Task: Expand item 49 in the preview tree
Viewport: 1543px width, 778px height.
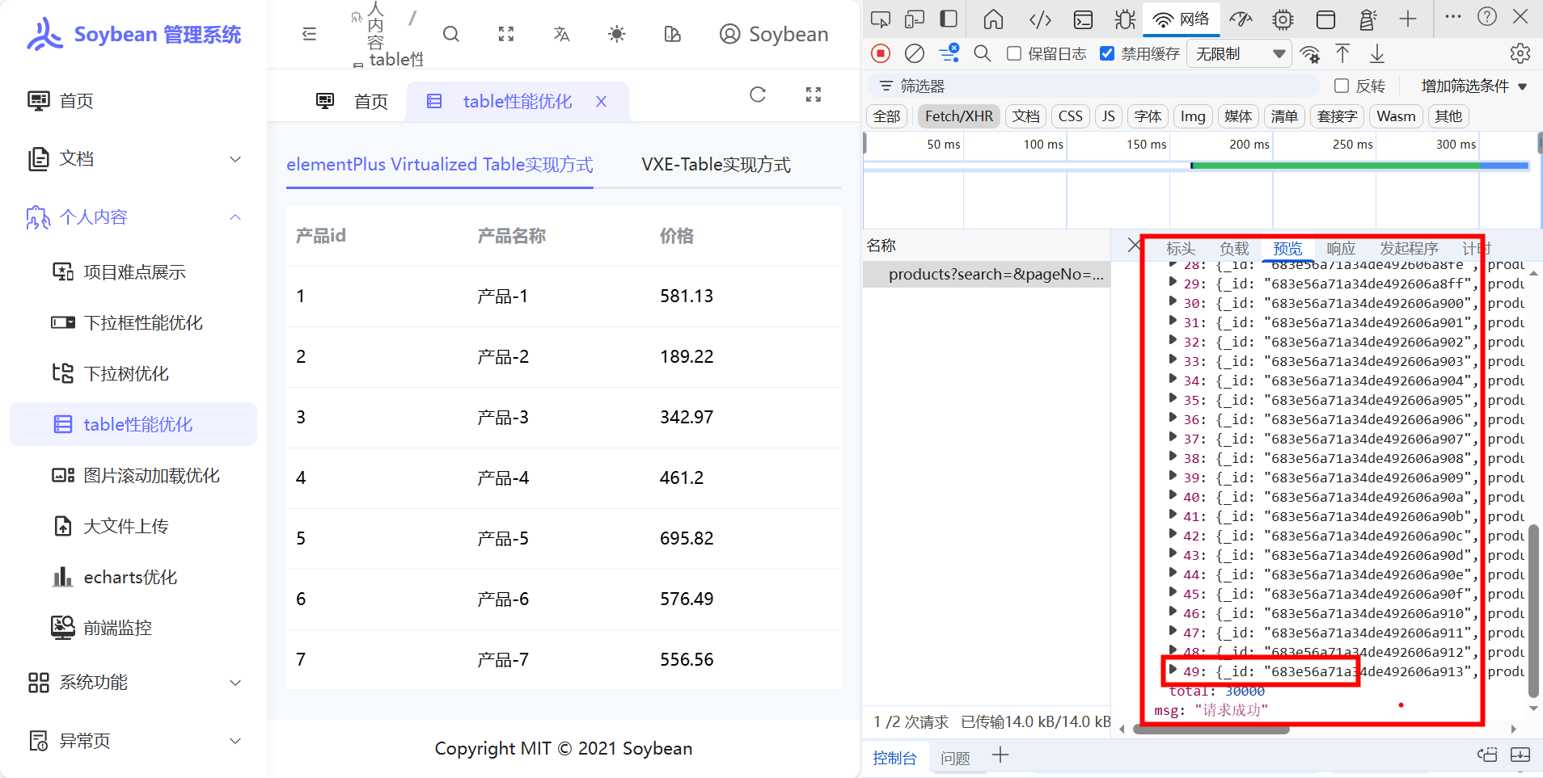Action: pyautogui.click(x=1173, y=671)
